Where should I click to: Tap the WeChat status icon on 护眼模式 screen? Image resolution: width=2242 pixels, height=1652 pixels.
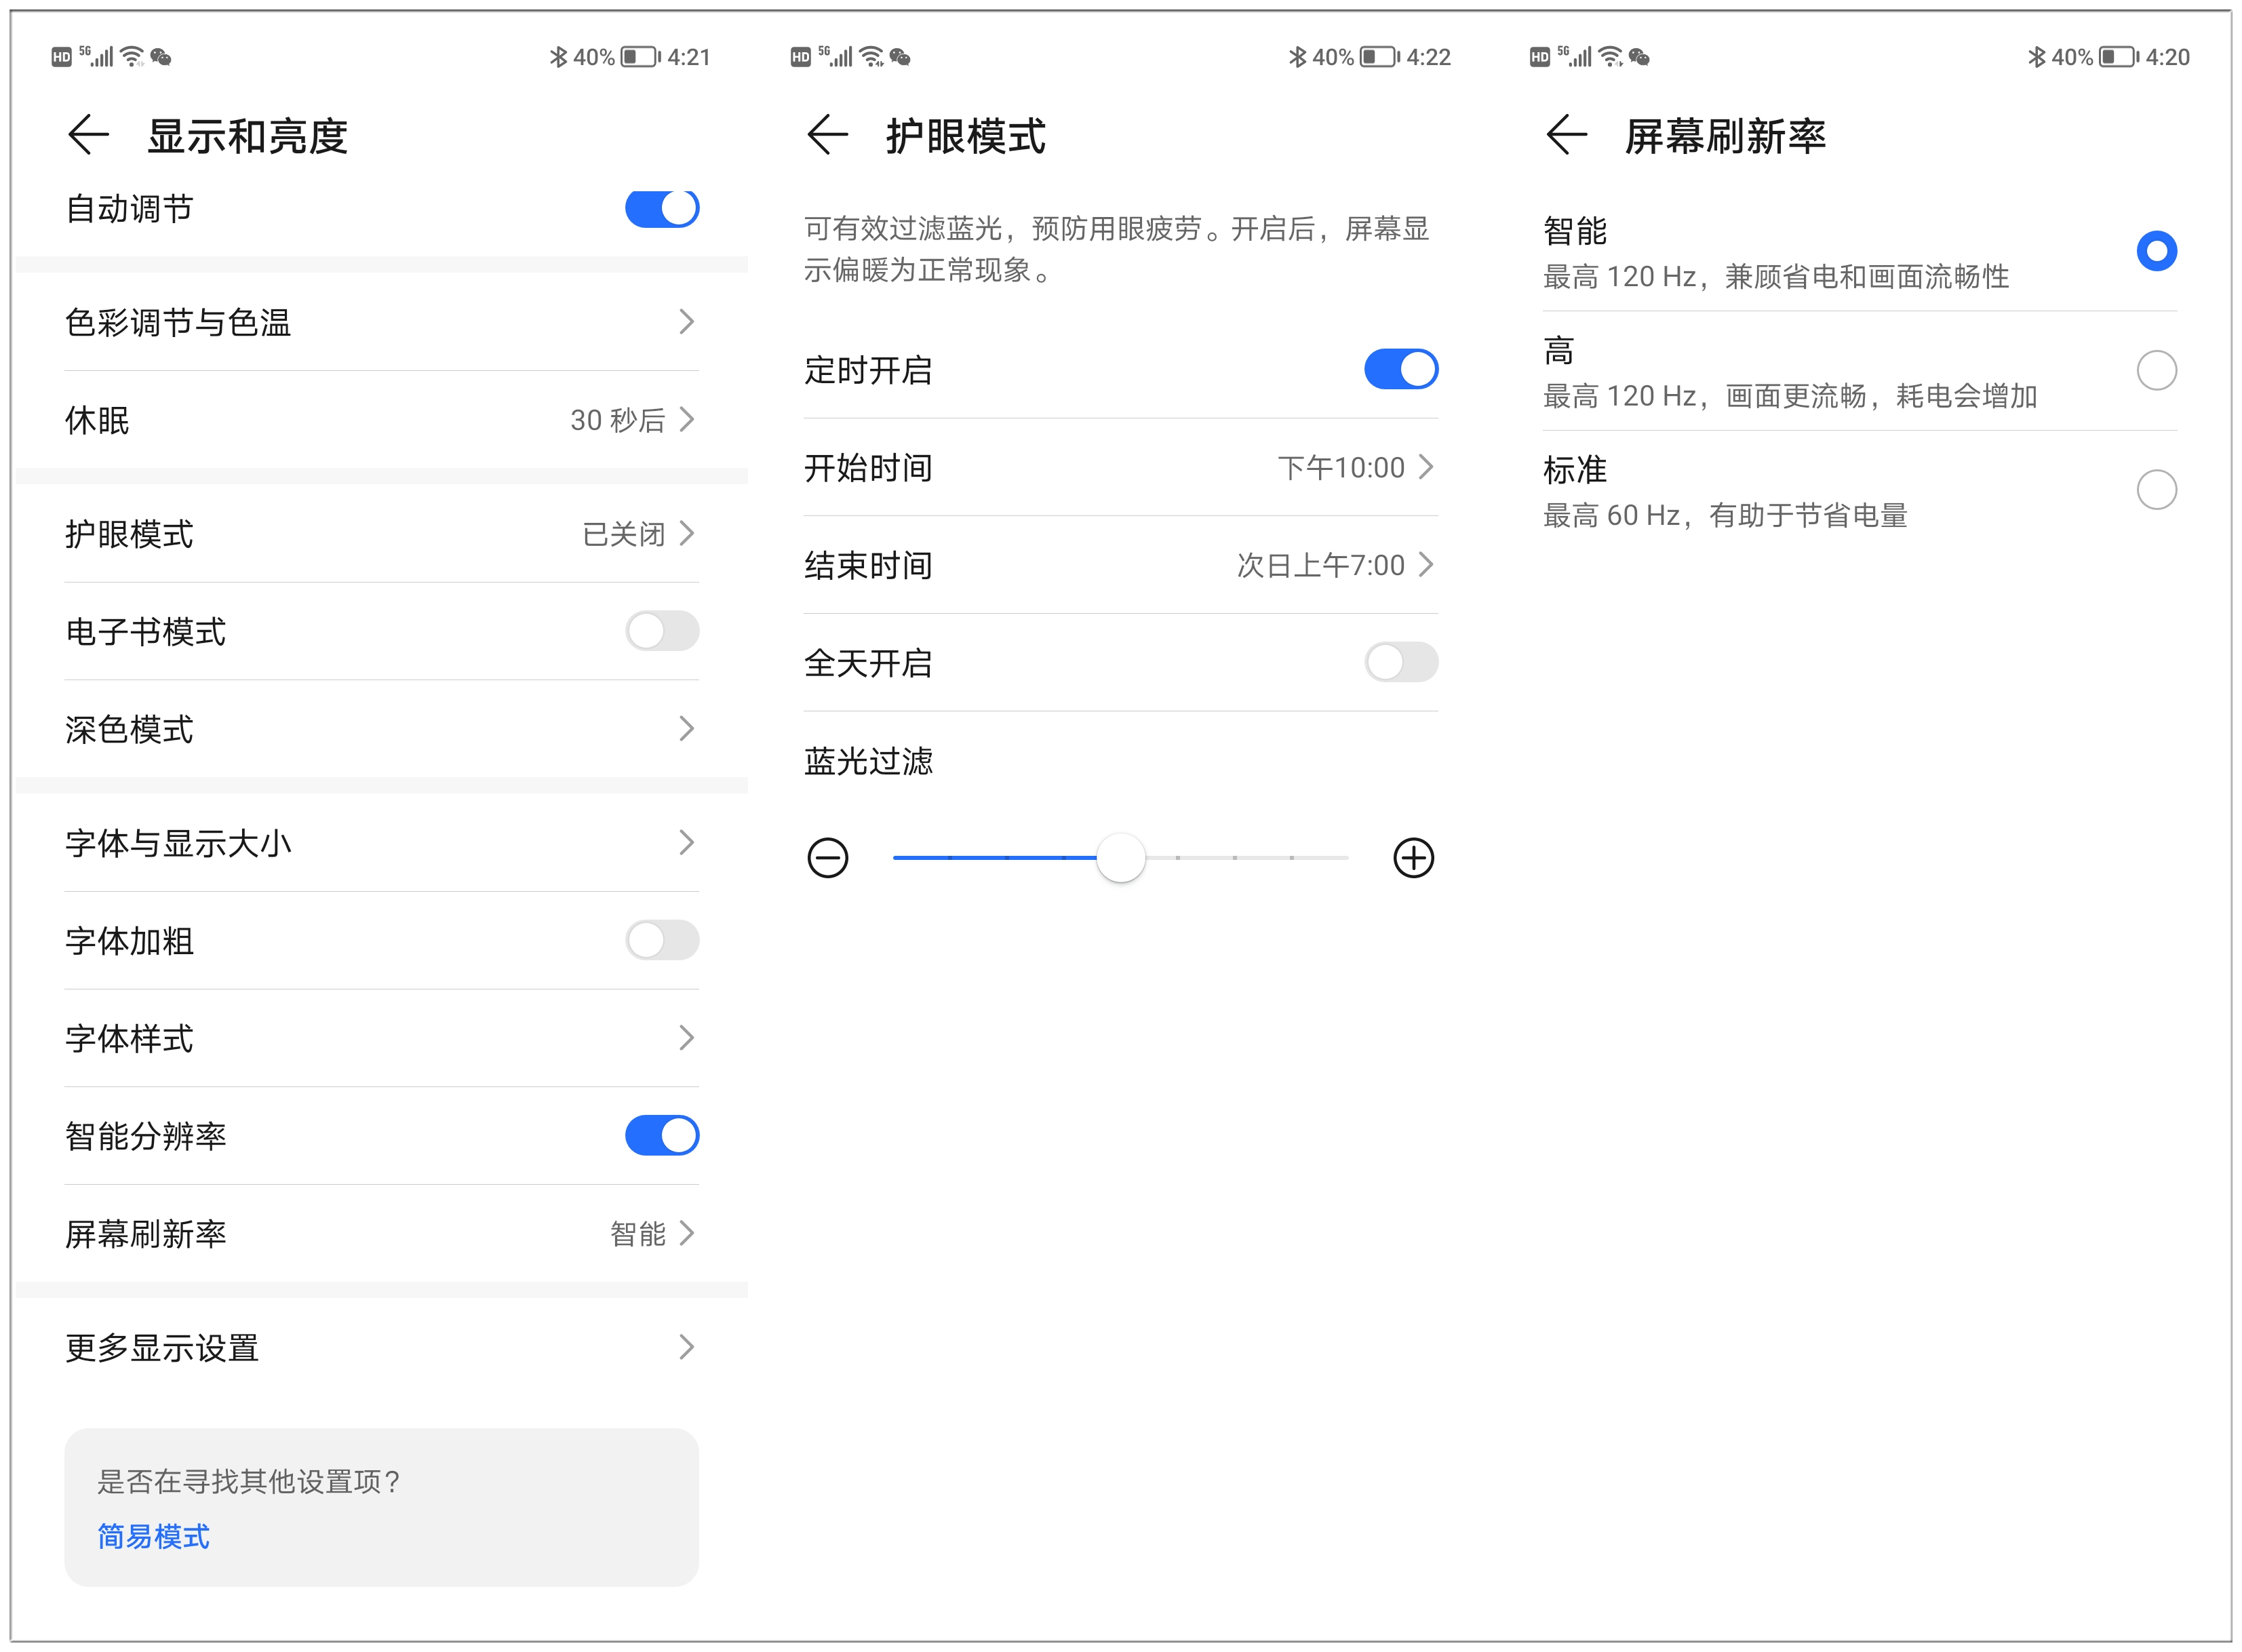tap(900, 57)
